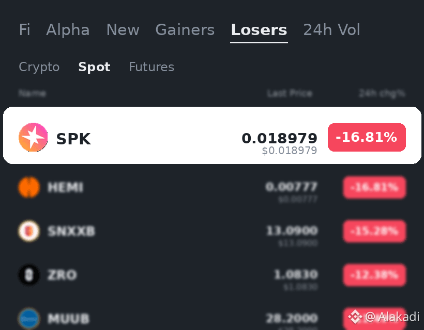Click SNXXB -15.28% change badge
Image resolution: width=424 pixels, height=330 pixels.
click(x=374, y=231)
